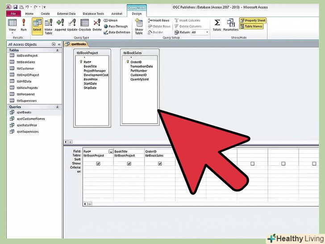Select the qselBooks document tab
Image resolution: width=325 pixels, height=244 pixels.
pyautogui.click(x=76, y=44)
